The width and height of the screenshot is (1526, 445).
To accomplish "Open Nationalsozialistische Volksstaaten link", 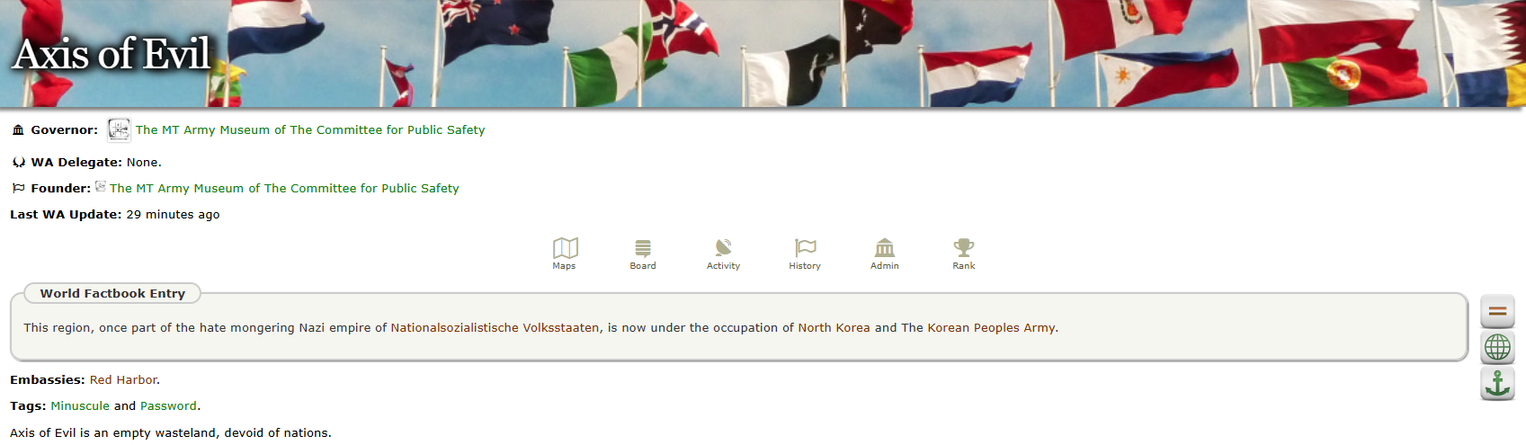I will pos(495,328).
